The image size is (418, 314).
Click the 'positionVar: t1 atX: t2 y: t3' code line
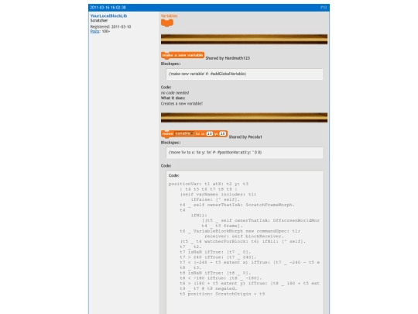[x=208, y=184]
